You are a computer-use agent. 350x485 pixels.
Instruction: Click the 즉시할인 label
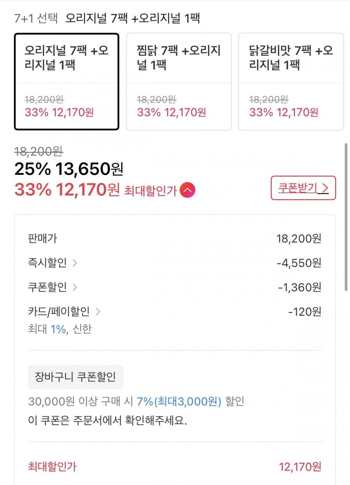47,263
